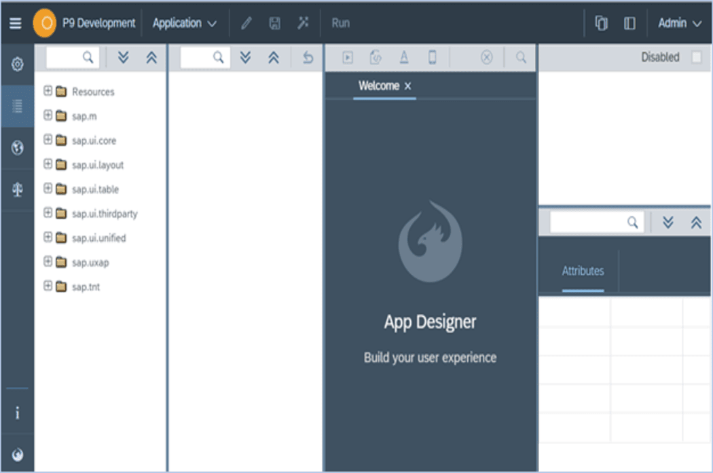Click the library panel search field
The image size is (713, 473).
72,57
